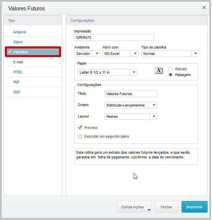Enable Executar em segundo plano checkbox
The width and height of the screenshot is (212, 220).
click(80, 136)
